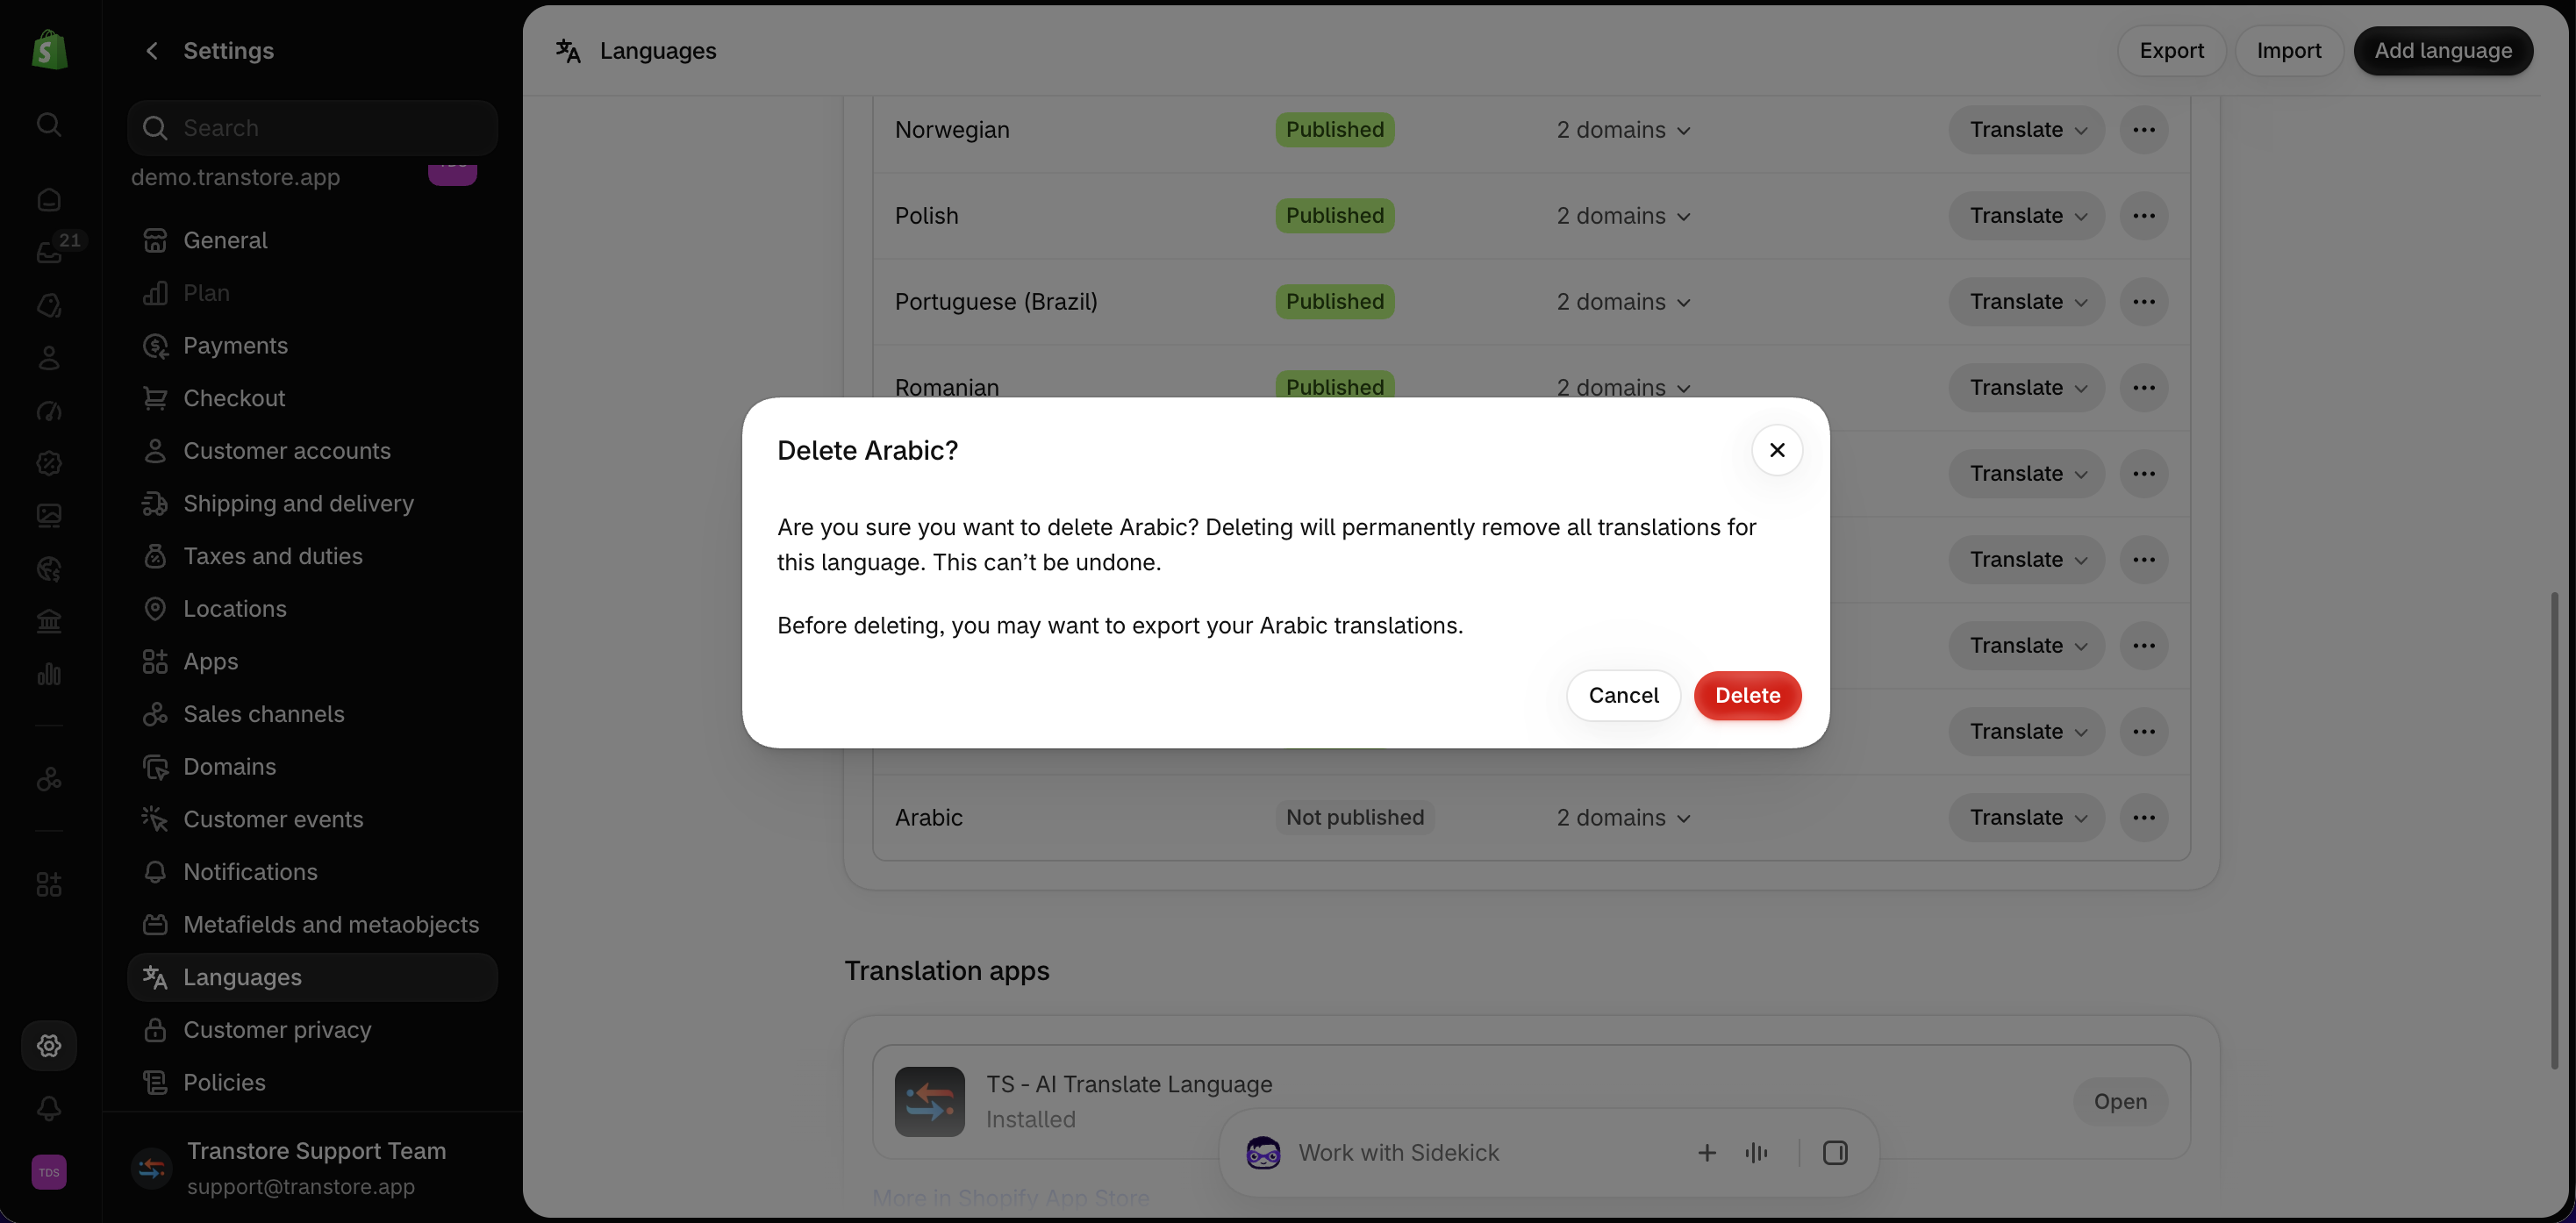
Task: Click Sidekick voice input icon
Action: [x=1756, y=1153]
